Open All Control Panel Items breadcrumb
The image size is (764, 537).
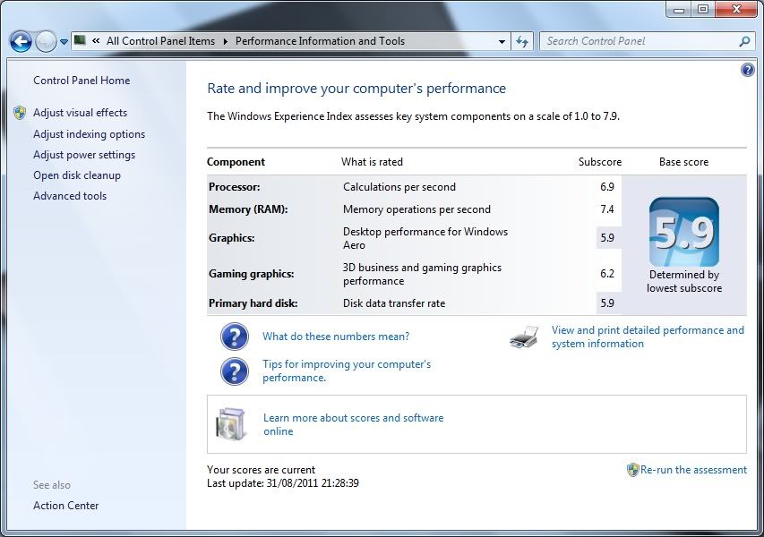161,41
